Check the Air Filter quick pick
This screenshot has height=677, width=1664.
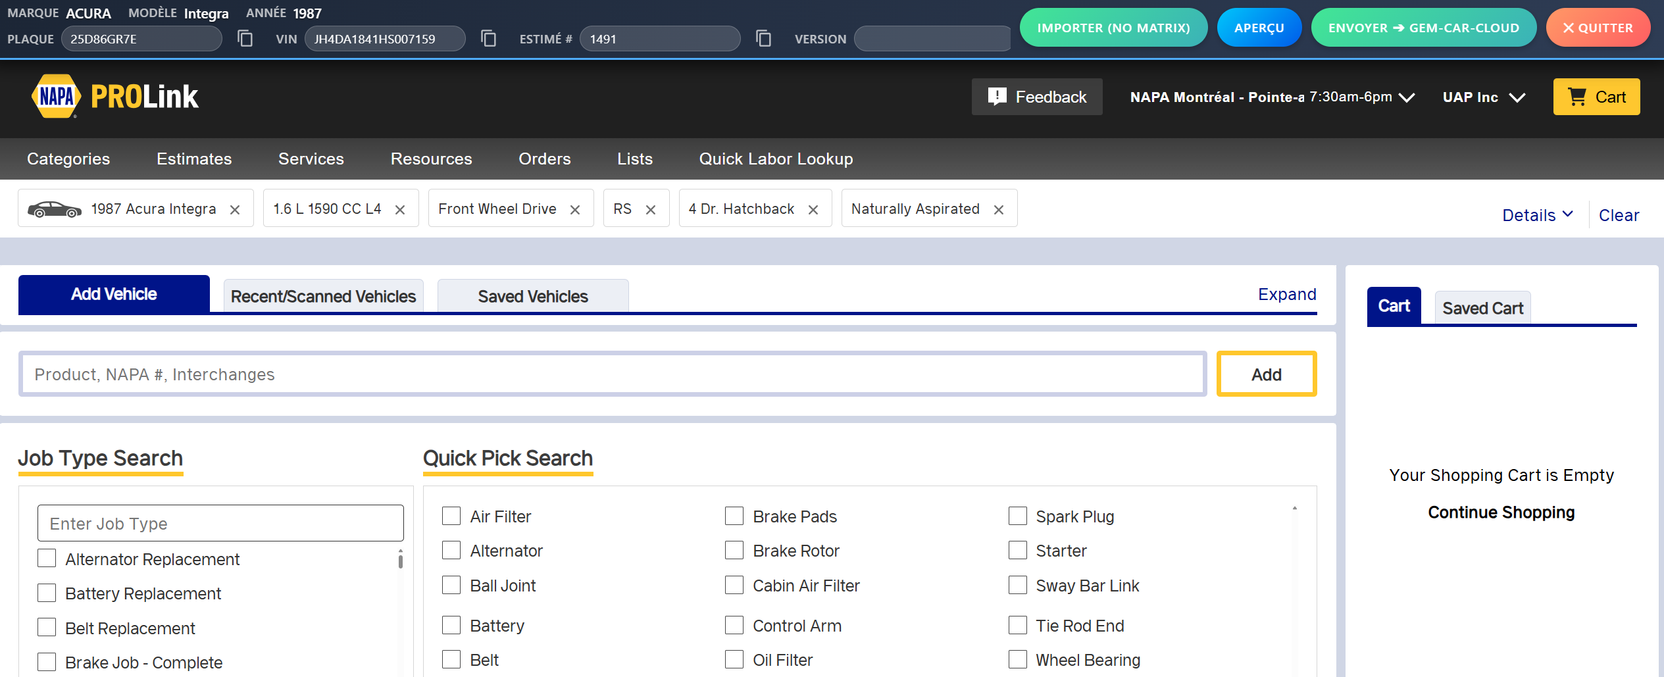pyautogui.click(x=451, y=516)
